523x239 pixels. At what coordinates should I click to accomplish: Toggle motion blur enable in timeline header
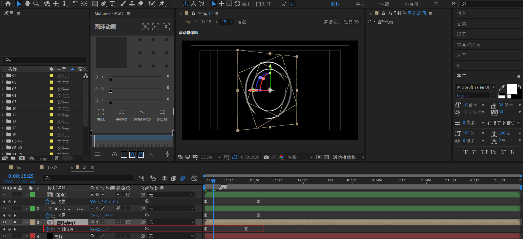click(182, 178)
